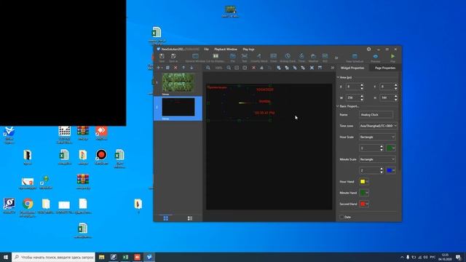
Task: Select the red time text on canvas
Action: pyautogui.click(x=264, y=113)
